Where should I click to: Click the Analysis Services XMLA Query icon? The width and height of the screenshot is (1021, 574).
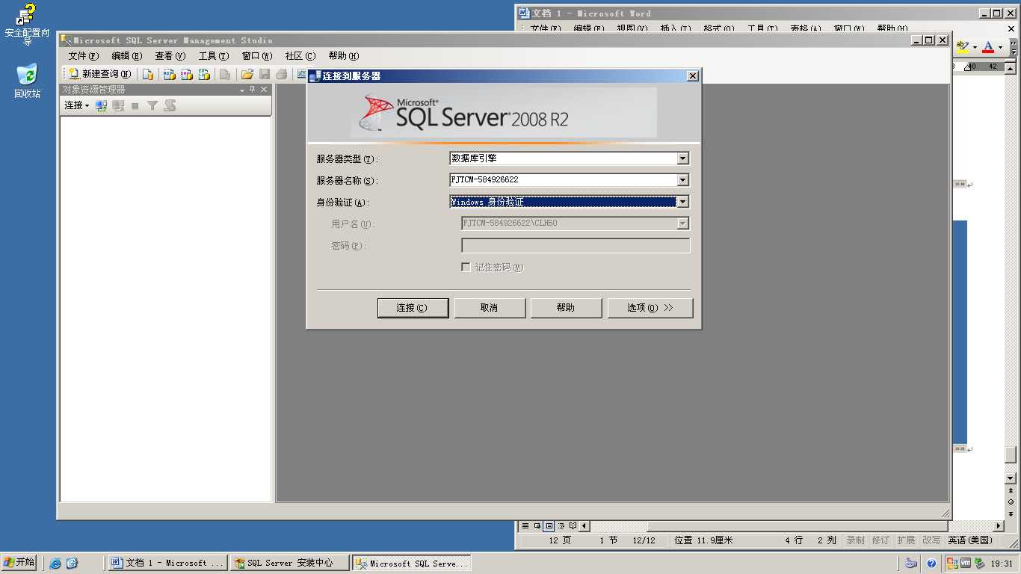[x=204, y=74]
